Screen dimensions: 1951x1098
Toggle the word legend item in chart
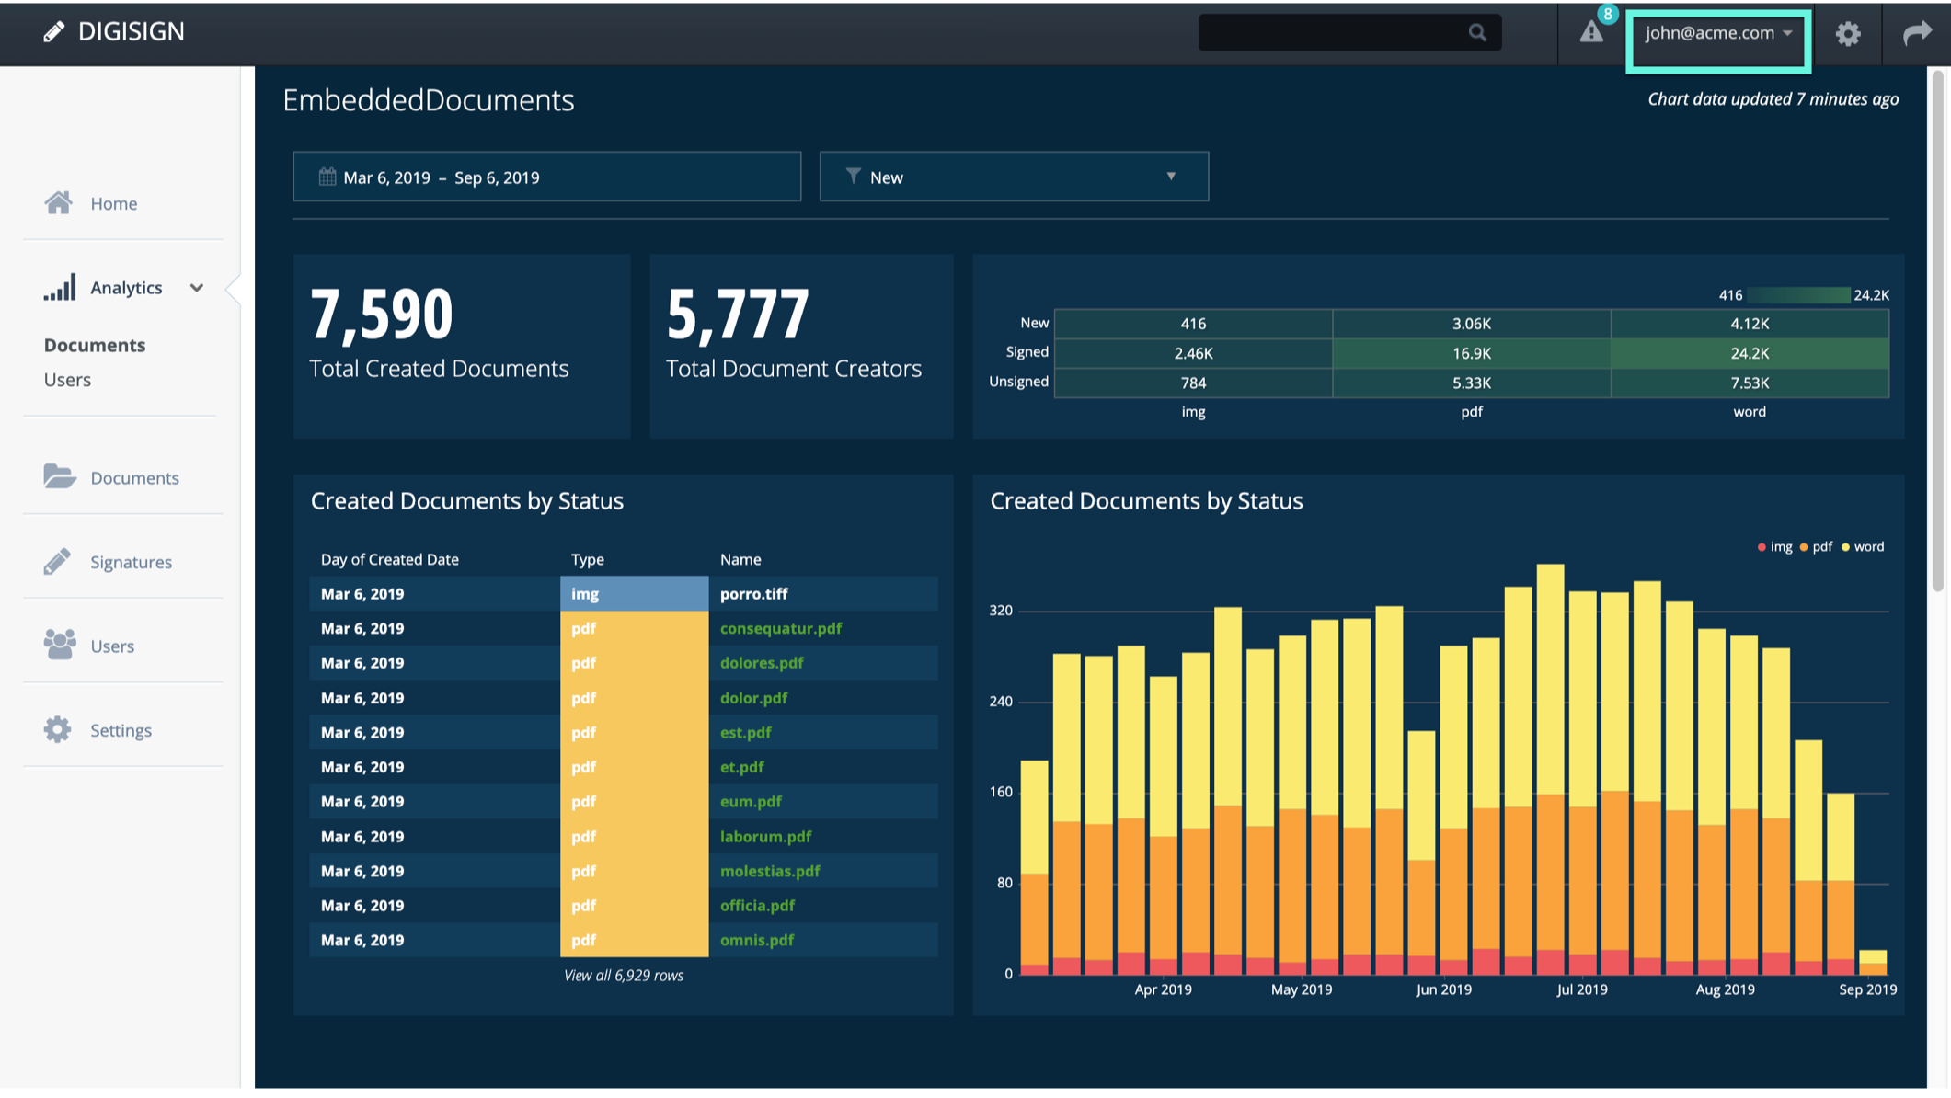pyautogui.click(x=1863, y=547)
